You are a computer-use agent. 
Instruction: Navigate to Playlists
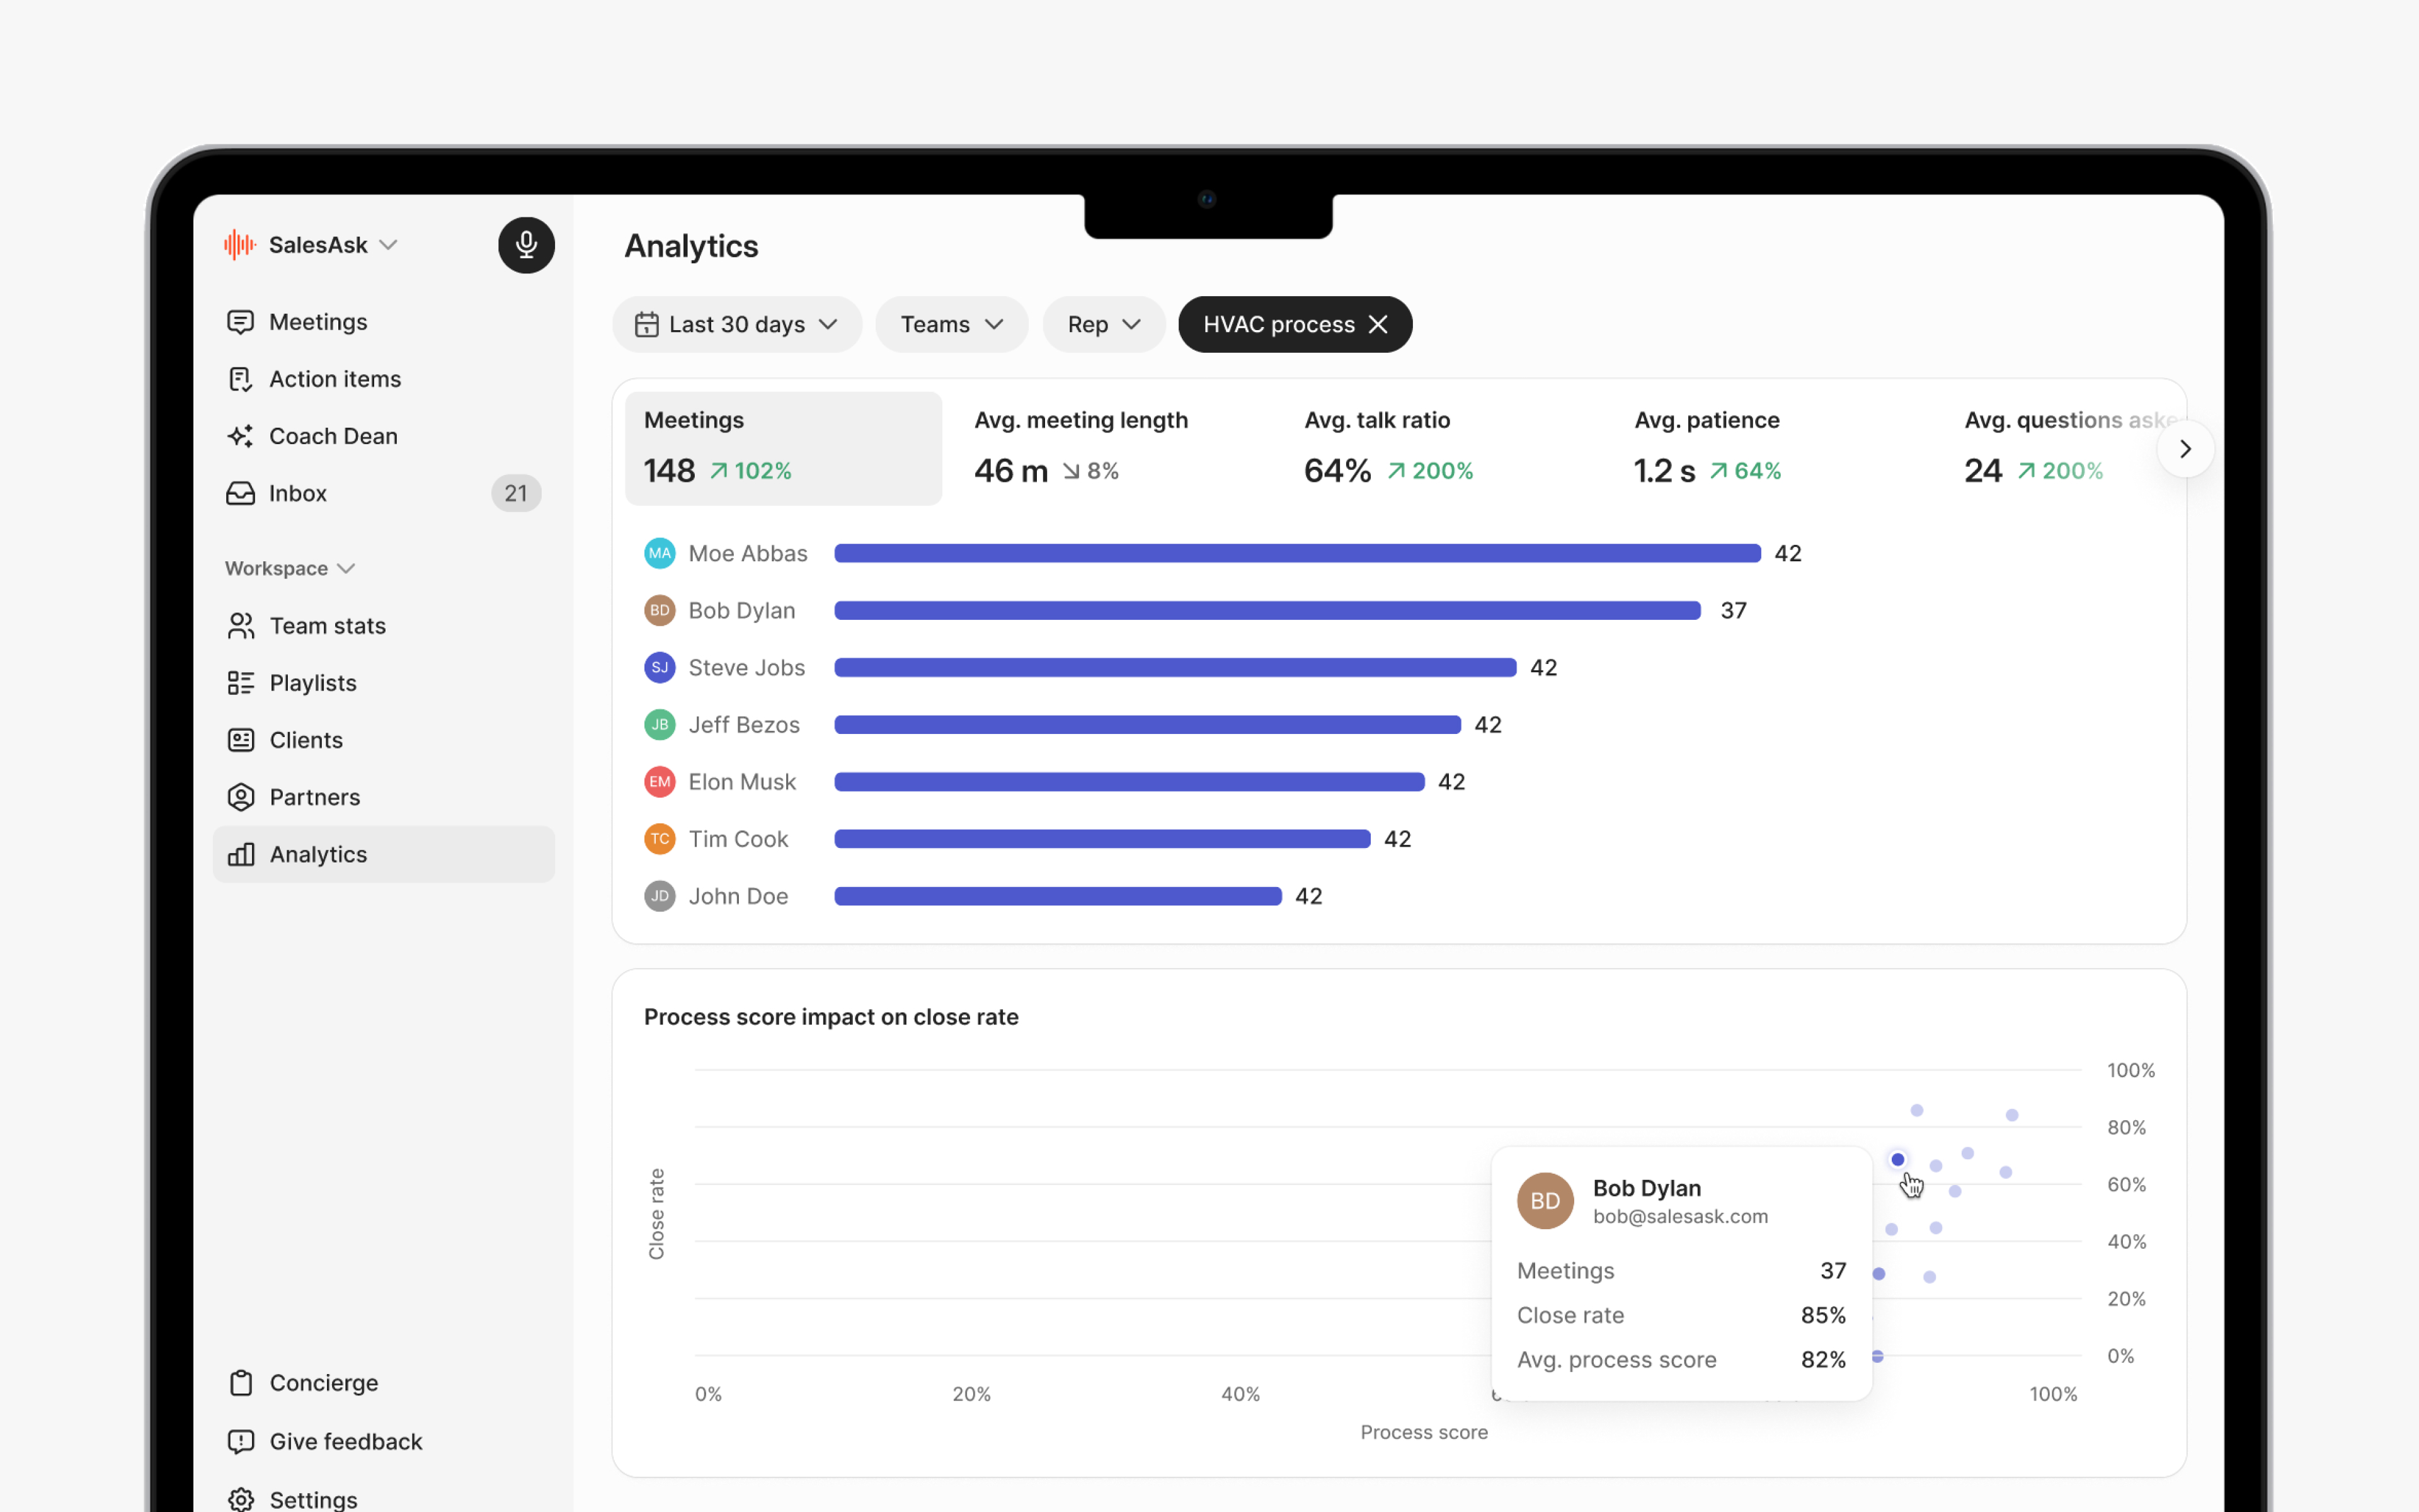tap(312, 683)
